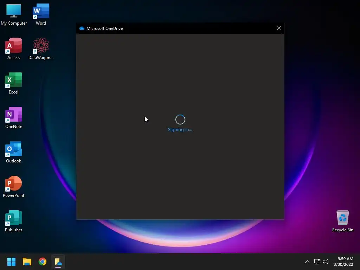
Task: Open the My Computer desktop icon
Action: click(14, 14)
